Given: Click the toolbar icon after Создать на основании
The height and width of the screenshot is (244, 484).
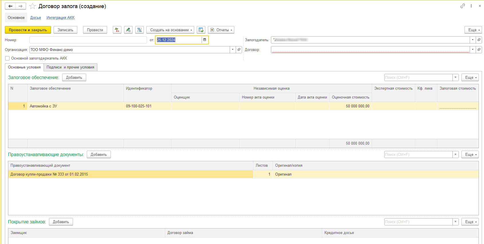Looking at the screenshot, I should (x=201, y=30).
